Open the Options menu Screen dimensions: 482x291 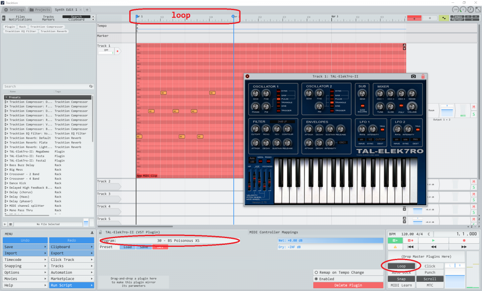[x=25, y=273]
